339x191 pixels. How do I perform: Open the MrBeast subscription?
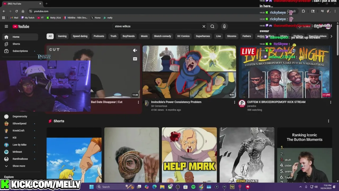(x=20, y=152)
